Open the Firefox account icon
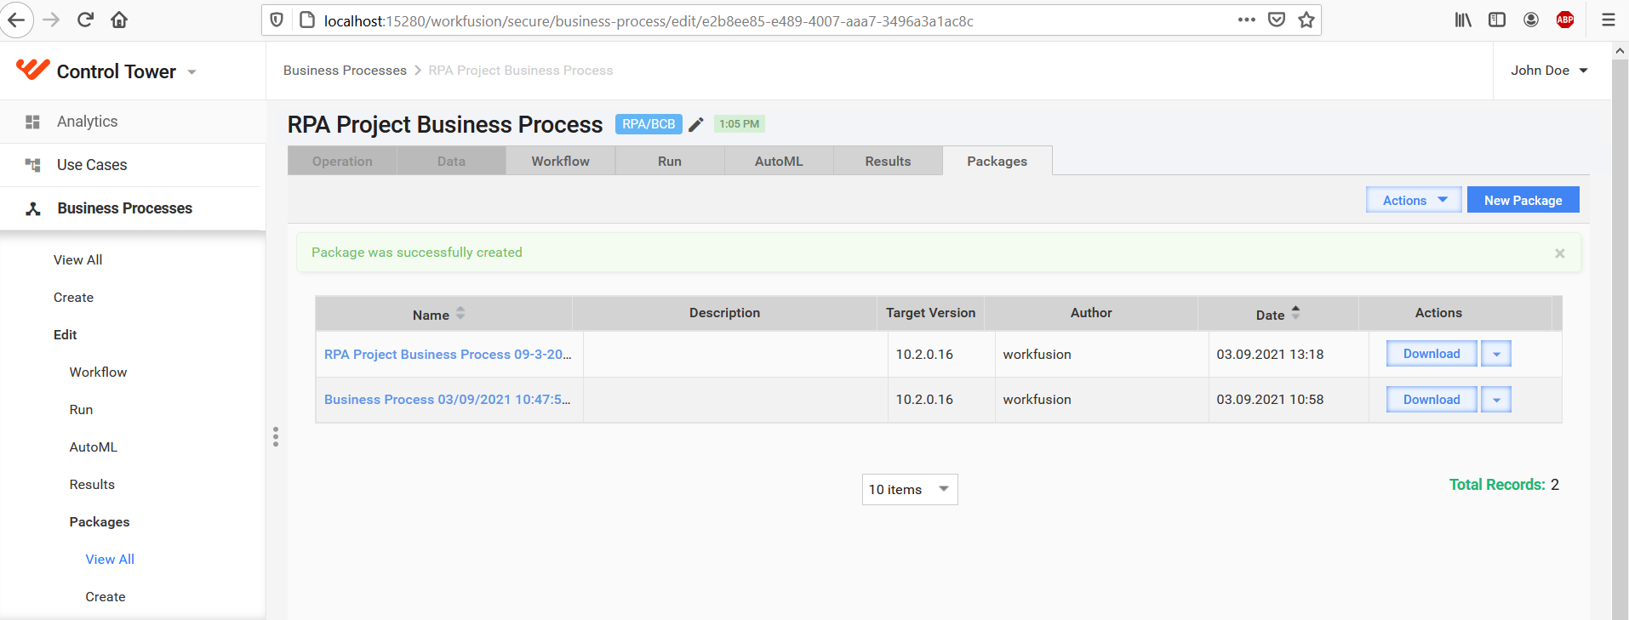This screenshot has width=1629, height=620. (1531, 20)
